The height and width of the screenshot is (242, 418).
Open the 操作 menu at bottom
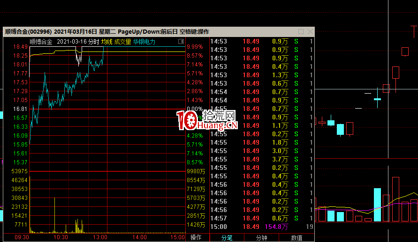(x=196, y=238)
